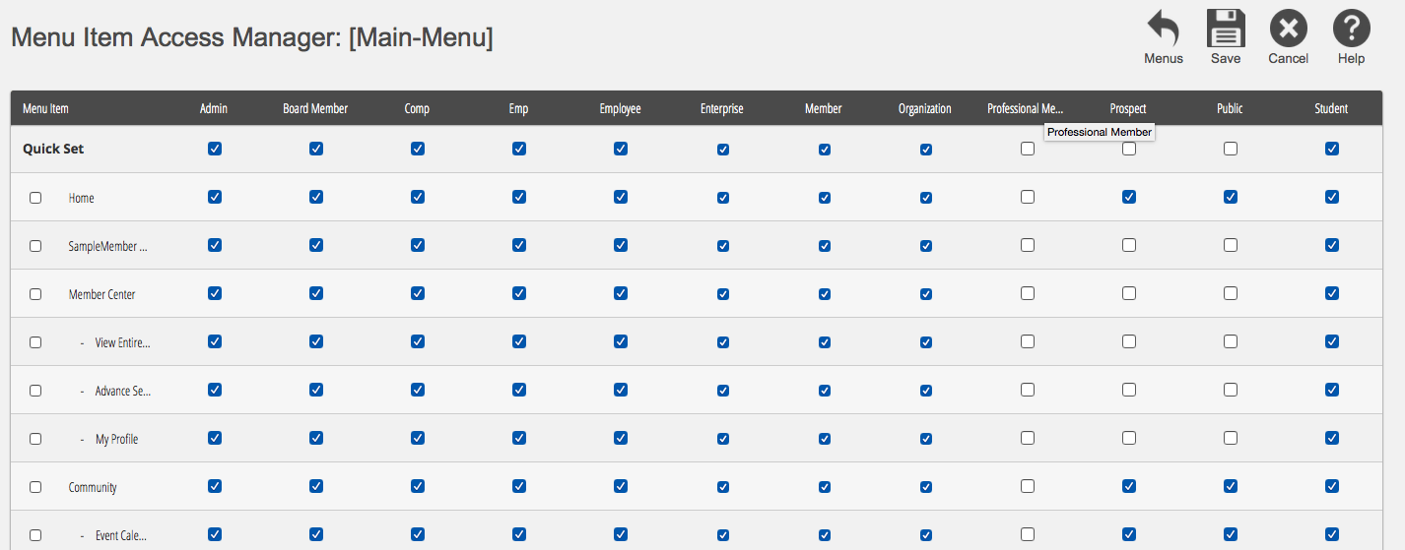
Task: Click the Cancel X icon
Action: [1288, 30]
